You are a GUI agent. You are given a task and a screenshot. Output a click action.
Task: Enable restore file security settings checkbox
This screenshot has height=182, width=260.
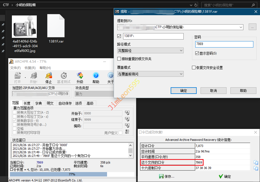(x=194, y=68)
